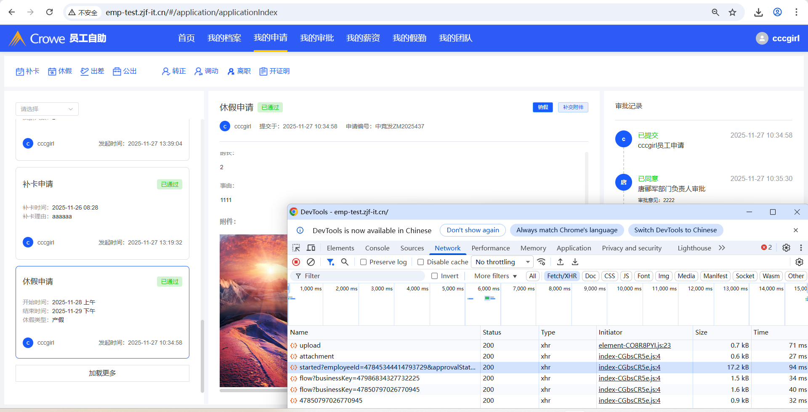Enable the Preserve log checkbox
This screenshot has height=412, width=808.
tap(363, 262)
